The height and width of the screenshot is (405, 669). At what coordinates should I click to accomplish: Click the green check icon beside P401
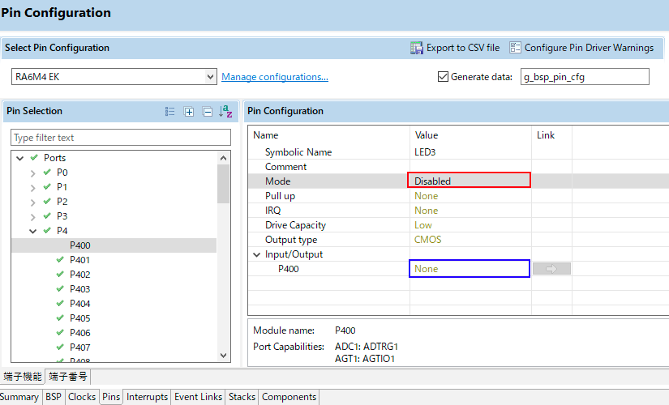[60, 260]
